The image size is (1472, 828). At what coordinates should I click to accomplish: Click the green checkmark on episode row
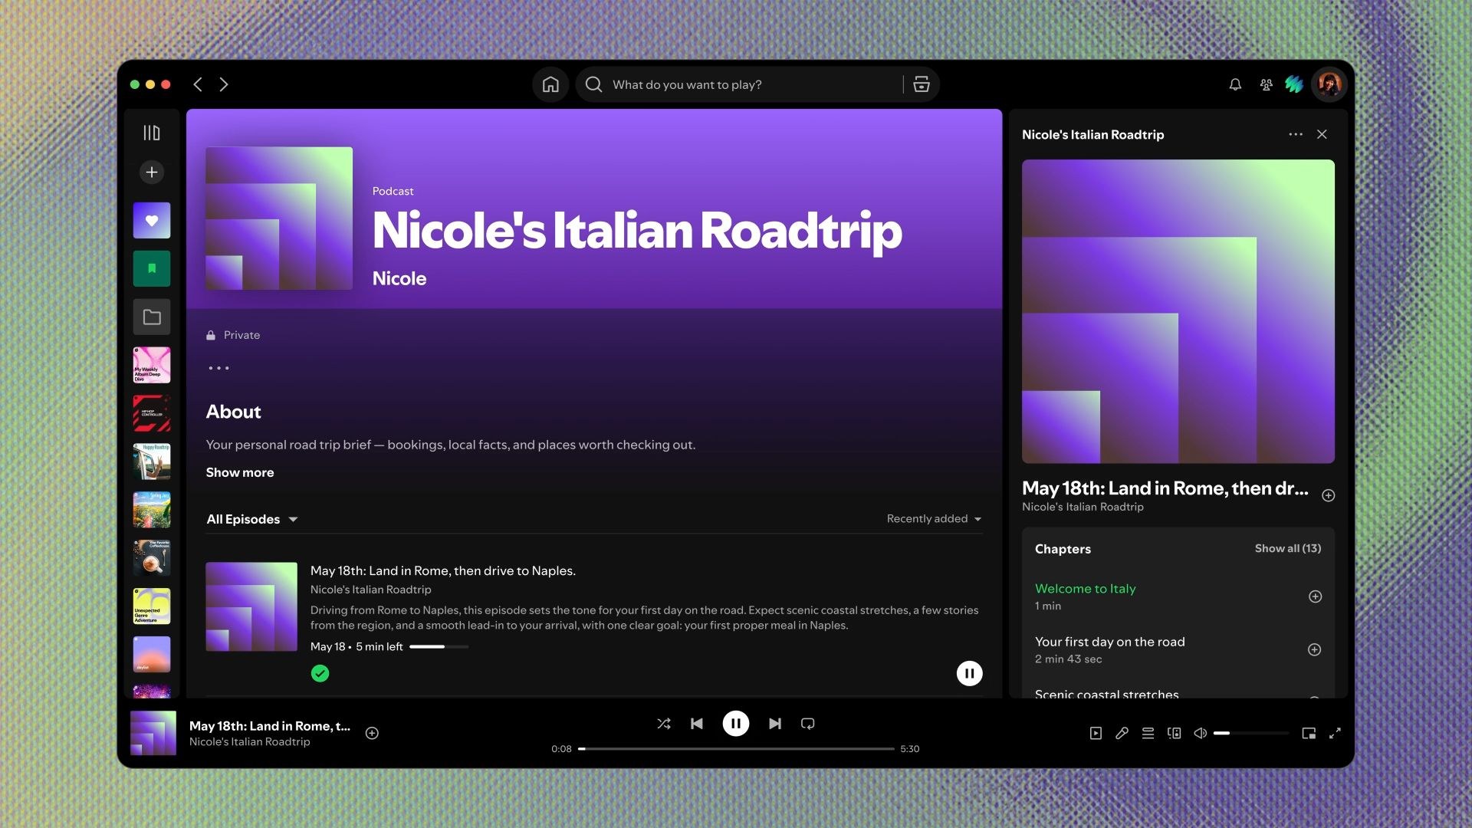point(320,673)
